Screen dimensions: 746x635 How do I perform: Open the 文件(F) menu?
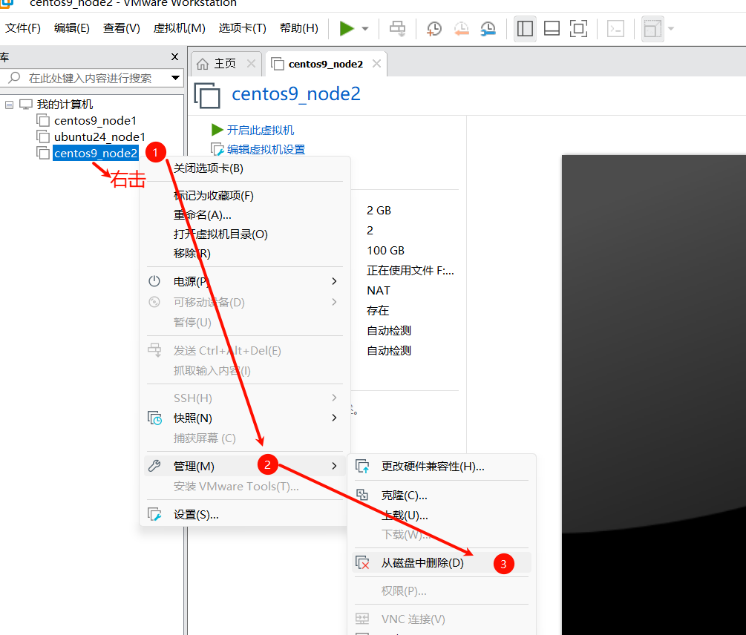23,28
